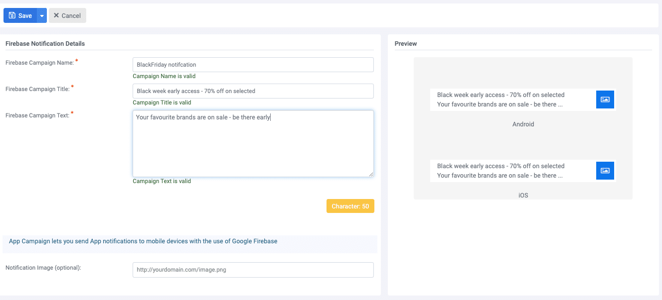Click the Cancel button
The width and height of the screenshot is (662, 300).
[x=67, y=15]
